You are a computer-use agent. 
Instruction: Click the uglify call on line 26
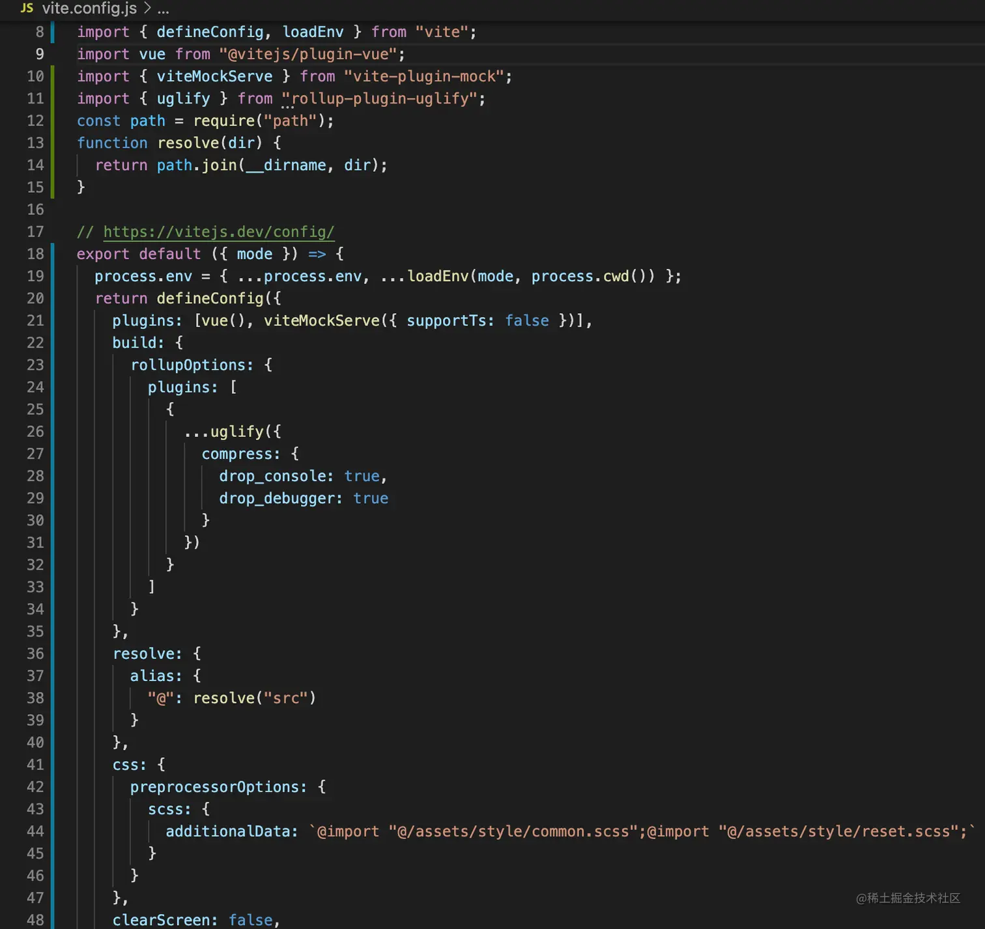point(236,432)
